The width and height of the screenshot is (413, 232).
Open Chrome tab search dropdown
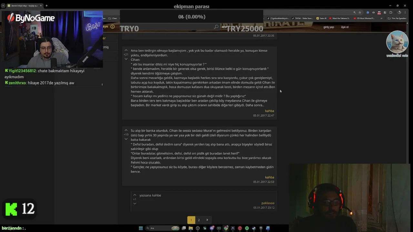tap(3, 5)
